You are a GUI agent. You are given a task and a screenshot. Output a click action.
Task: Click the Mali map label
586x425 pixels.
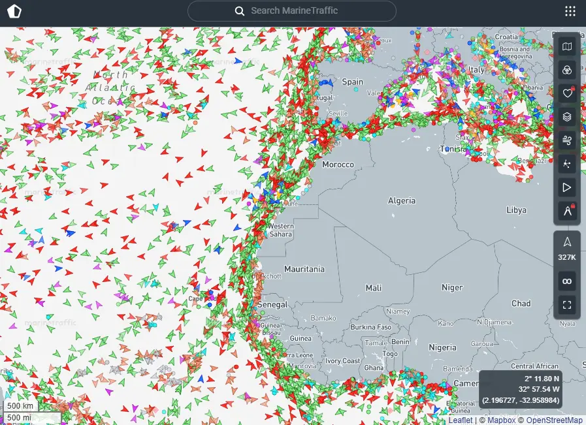(373, 288)
